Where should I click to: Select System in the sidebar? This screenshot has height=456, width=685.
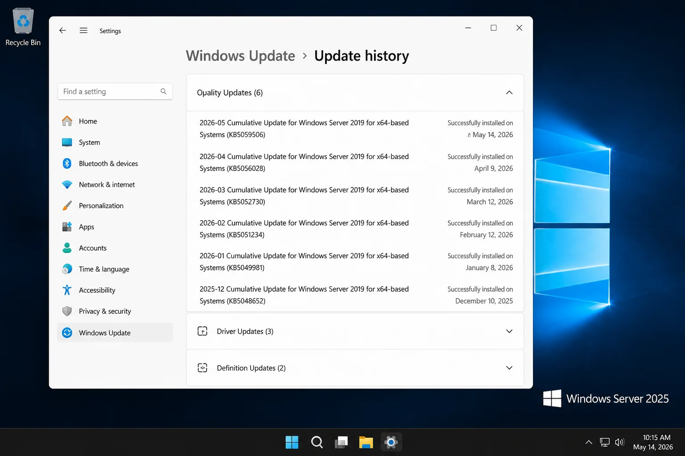pyautogui.click(x=115, y=142)
